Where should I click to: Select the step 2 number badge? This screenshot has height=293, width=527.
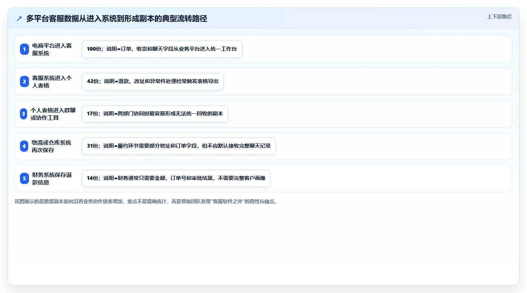coord(24,82)
